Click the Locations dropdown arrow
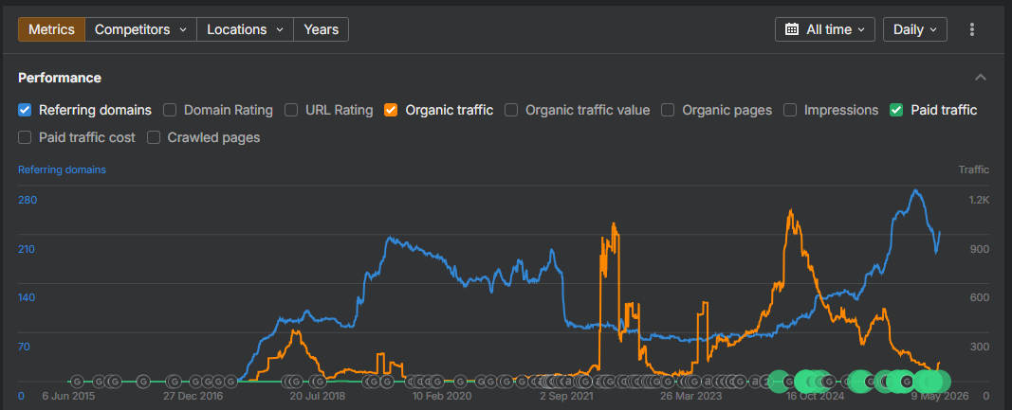Screen dimensions: 1012x410 click(x=280, y=29)
